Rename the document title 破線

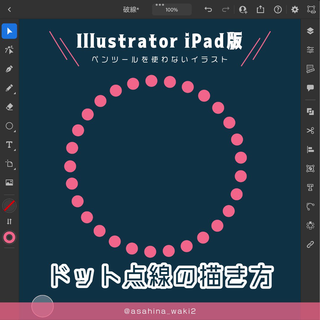click(131, 9)
